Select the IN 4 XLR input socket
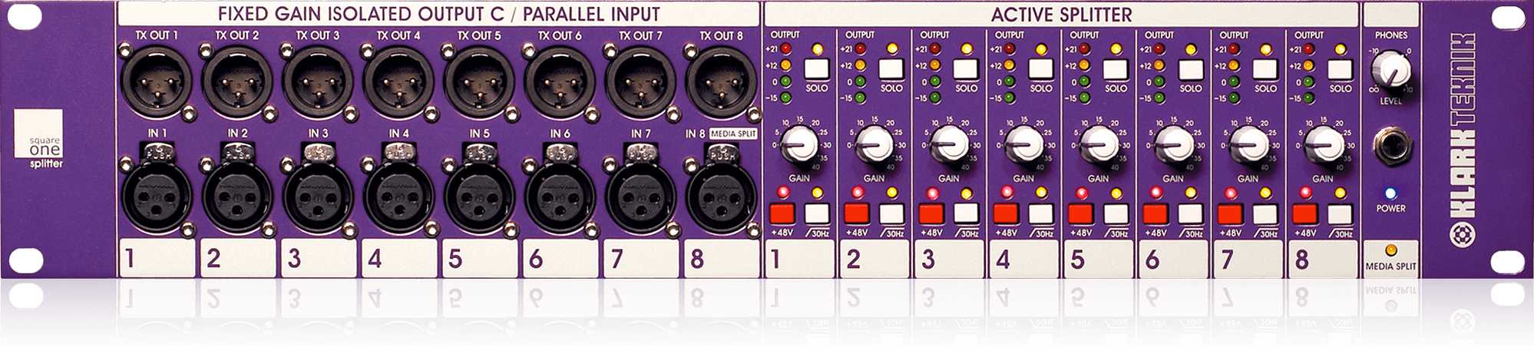The image size is (1534, 350). coord(398,193)
